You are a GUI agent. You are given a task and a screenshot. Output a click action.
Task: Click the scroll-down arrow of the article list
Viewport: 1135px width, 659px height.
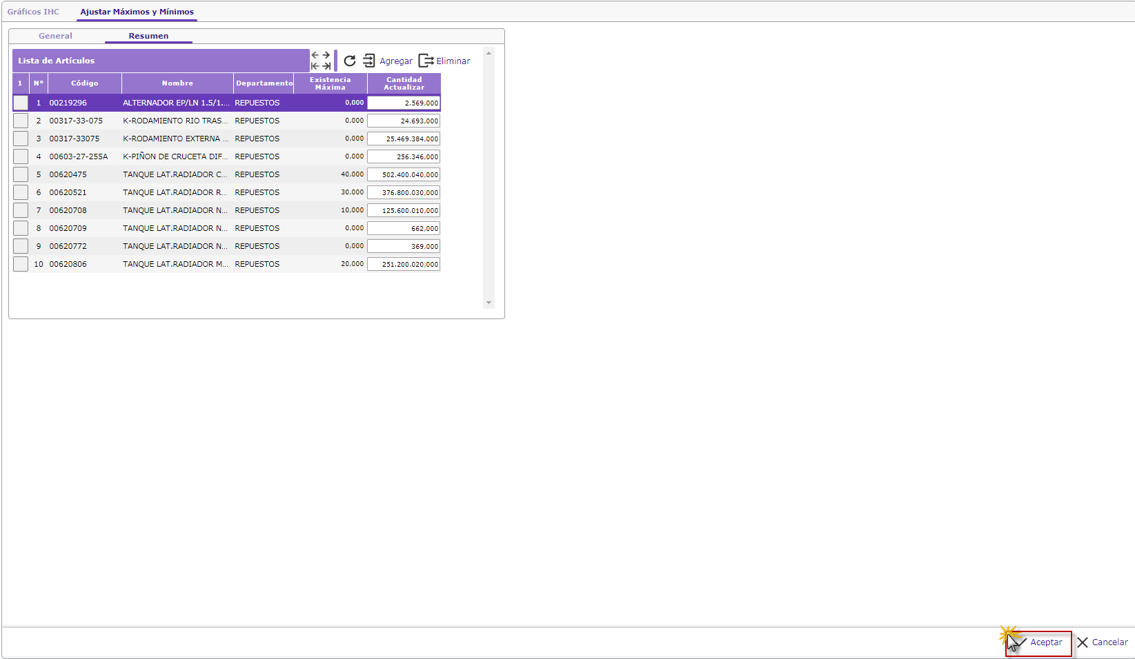(489, 303)
